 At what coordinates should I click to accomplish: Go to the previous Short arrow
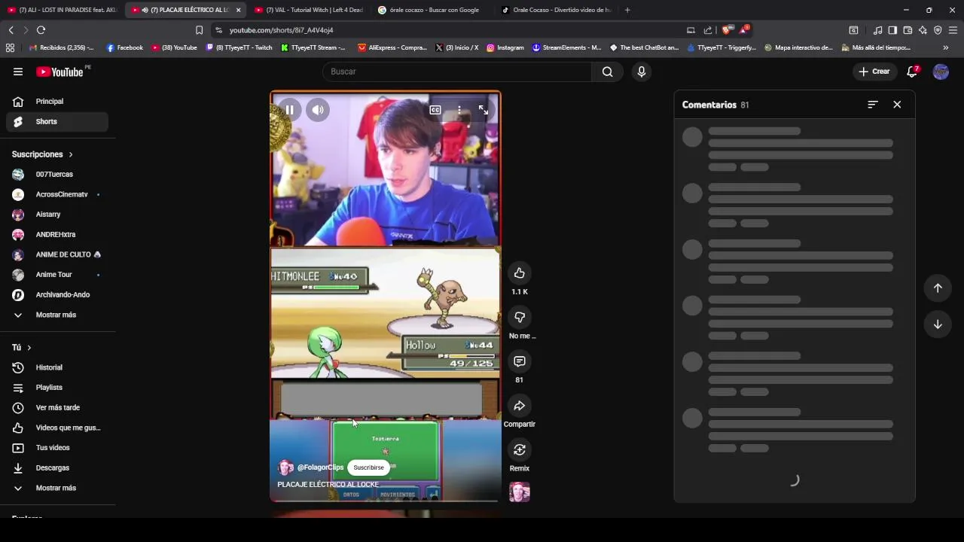point(938,288)
